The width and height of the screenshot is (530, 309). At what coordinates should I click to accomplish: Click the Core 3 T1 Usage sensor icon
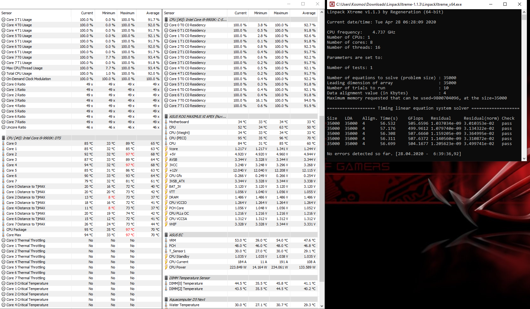pyautogui.click(x=3, y=20)
